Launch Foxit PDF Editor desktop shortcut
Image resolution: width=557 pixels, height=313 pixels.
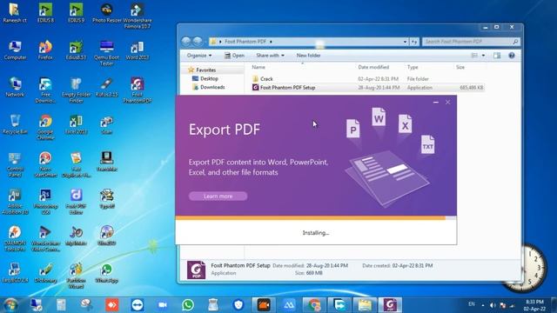point(76,202)
